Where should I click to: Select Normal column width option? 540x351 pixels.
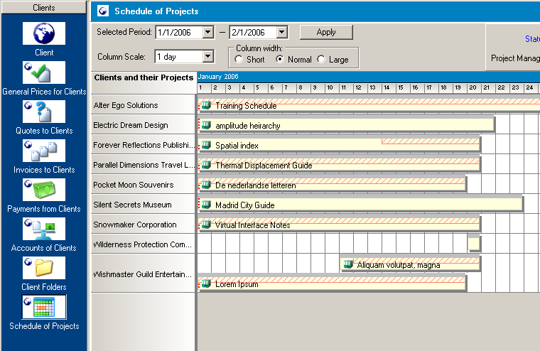click(281, 60)
